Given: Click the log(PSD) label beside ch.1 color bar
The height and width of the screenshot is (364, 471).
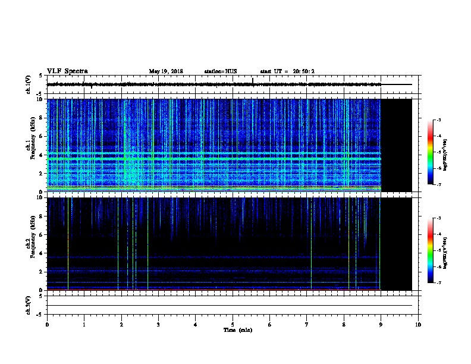Looking at the screenshot, I should tap(445, 155).
